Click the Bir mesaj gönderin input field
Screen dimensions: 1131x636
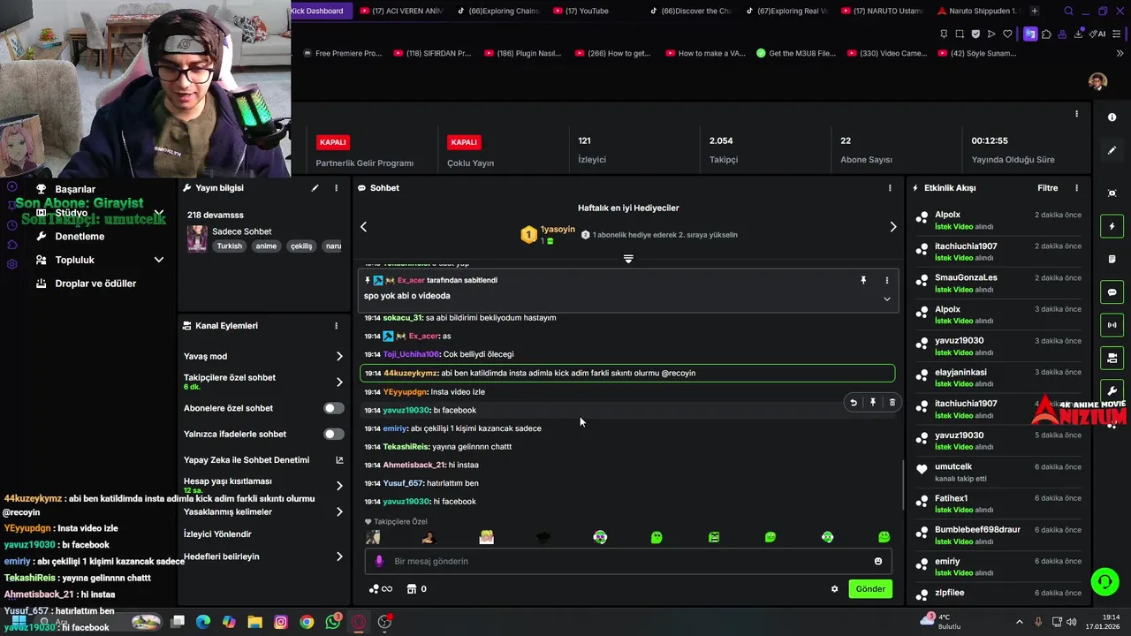[x=627, y=561]
